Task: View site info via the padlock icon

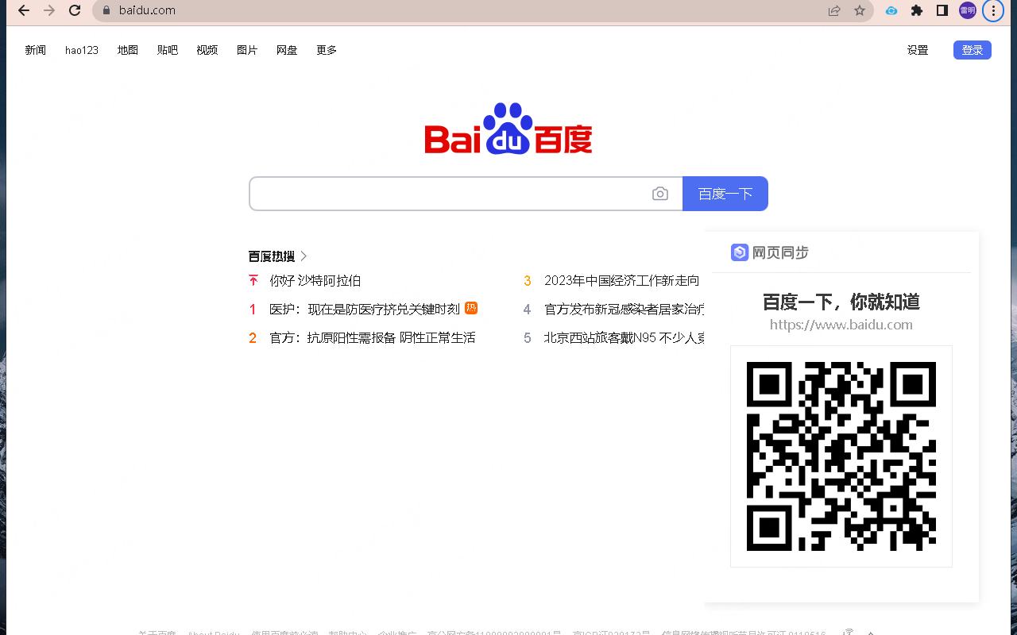Action: tap(106, 10)
